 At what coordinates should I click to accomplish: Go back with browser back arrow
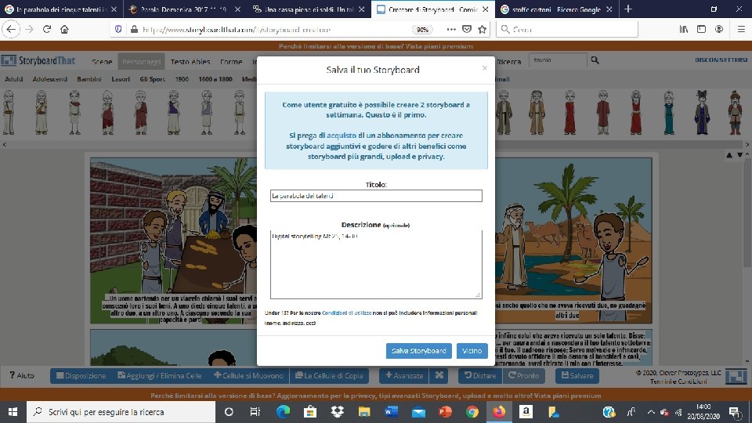click(x=11, y=29)
